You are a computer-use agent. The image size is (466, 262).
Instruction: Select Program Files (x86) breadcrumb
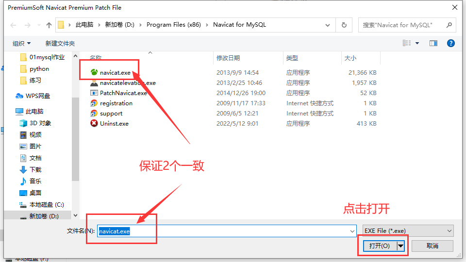174,25
